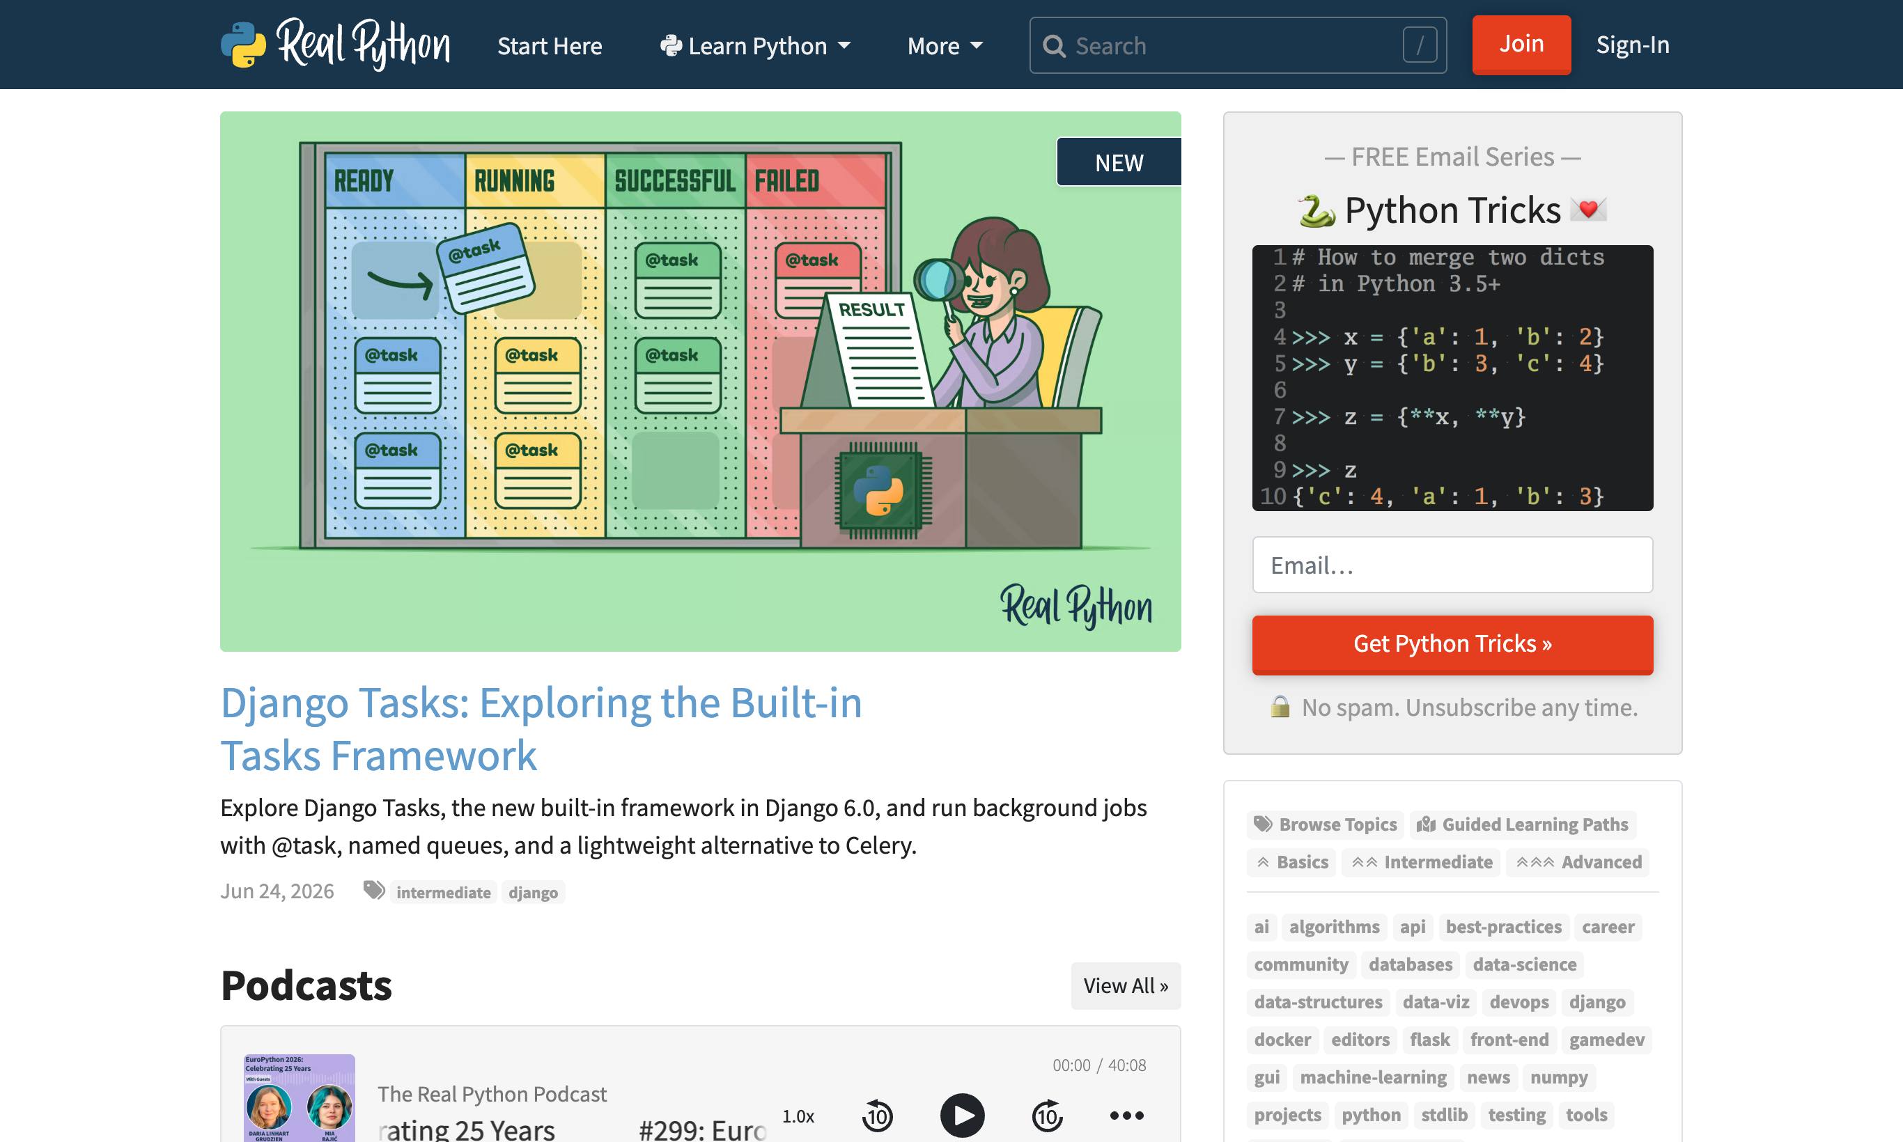Click the slash shortcut key icon in search
This screenshot has height=1142, width=1903.
(1420, 45)
